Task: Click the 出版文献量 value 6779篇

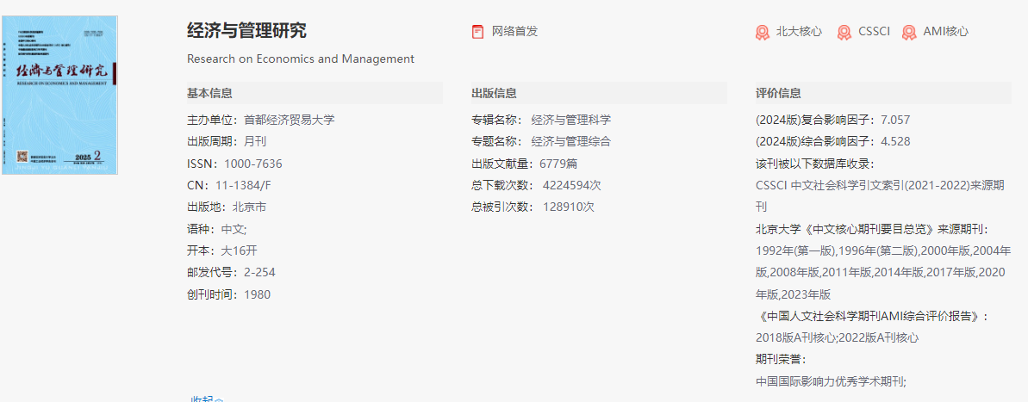Action: click(x=558, y=164)
